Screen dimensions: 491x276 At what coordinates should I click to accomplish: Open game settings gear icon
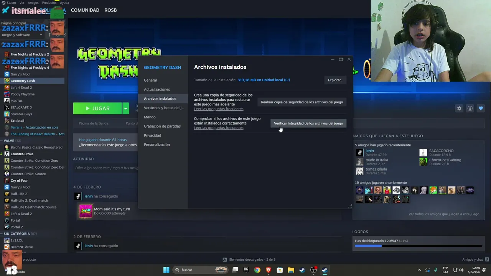tap(459, 108)
